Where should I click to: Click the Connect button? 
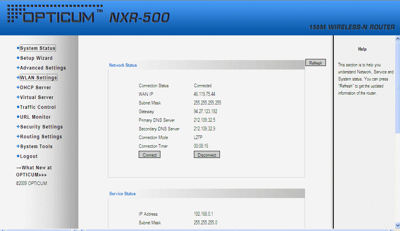pyautogui.click(x=149, y=155)
